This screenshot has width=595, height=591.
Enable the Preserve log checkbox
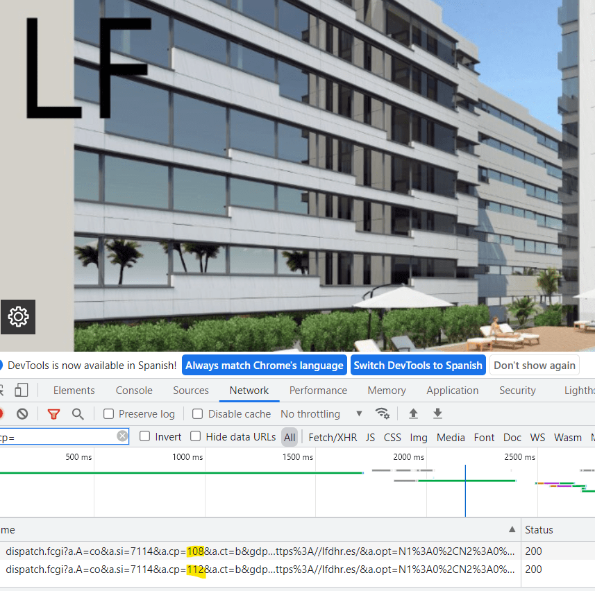tap(108, 413)
